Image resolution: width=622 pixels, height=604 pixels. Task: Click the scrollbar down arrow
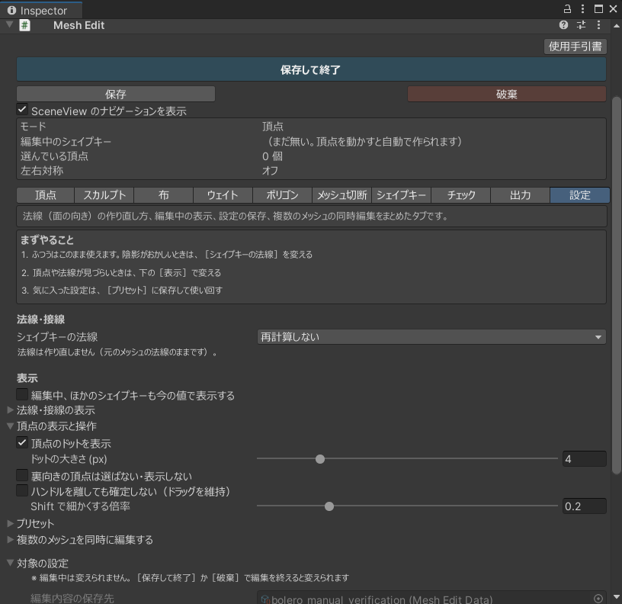click(x=616, y=596)
